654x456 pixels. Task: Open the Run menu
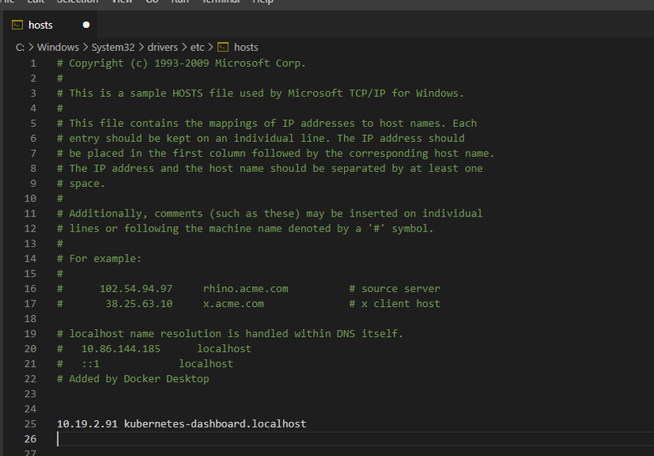tap(180, 2)
